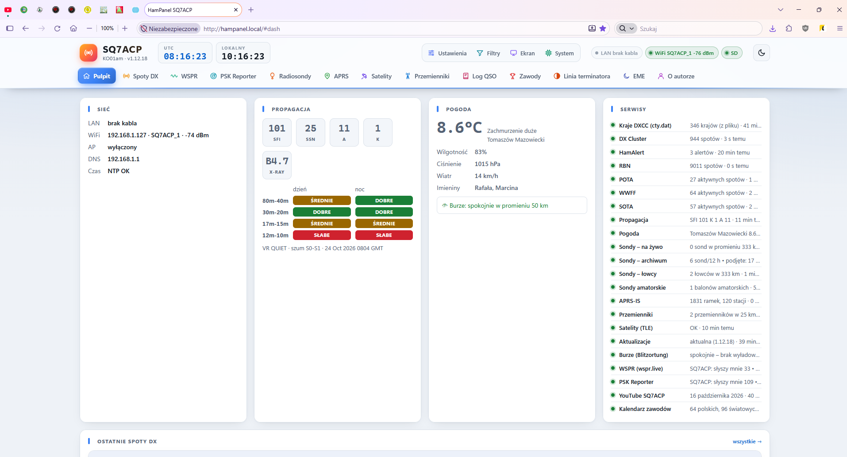Open the Ekran screen settings

coord(522,53)
